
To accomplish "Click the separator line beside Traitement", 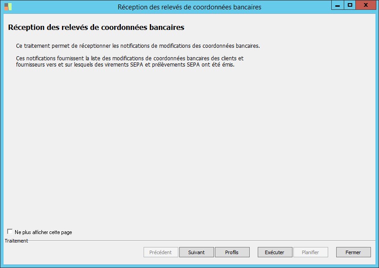I will point(202,241).
